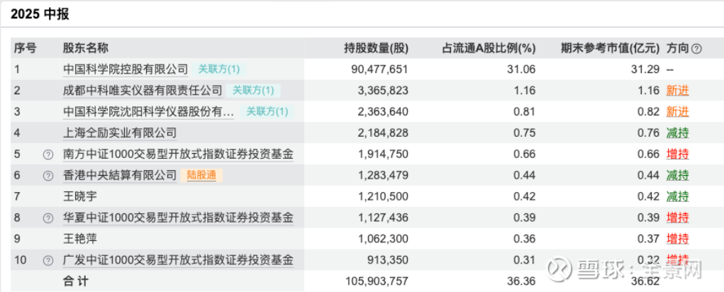Image resolution: width=724 pixels, height=292 pixels.
Task: Open 关联方(1) tag for 中国科学院控股有限公司
Action: point(219,69)
